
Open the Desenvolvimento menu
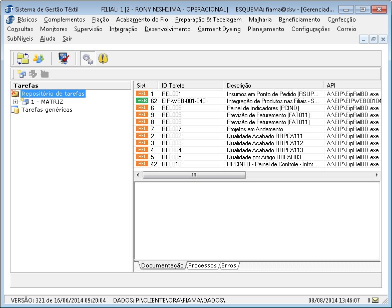pos(168,29)
